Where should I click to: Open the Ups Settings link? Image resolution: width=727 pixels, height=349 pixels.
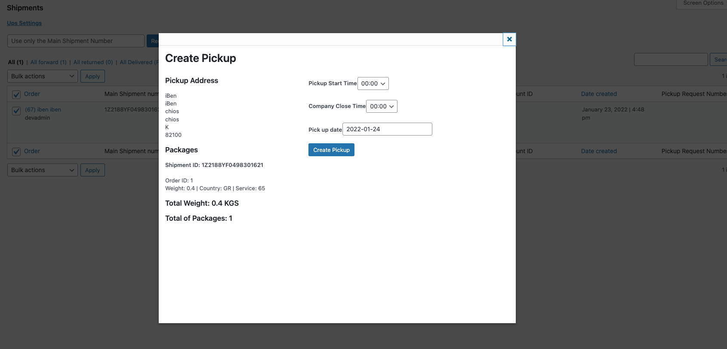point(24,23)
